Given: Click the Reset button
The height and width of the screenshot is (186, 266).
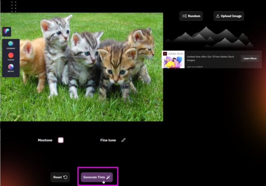Looking at the screenshot, I should tap(60, 177).
